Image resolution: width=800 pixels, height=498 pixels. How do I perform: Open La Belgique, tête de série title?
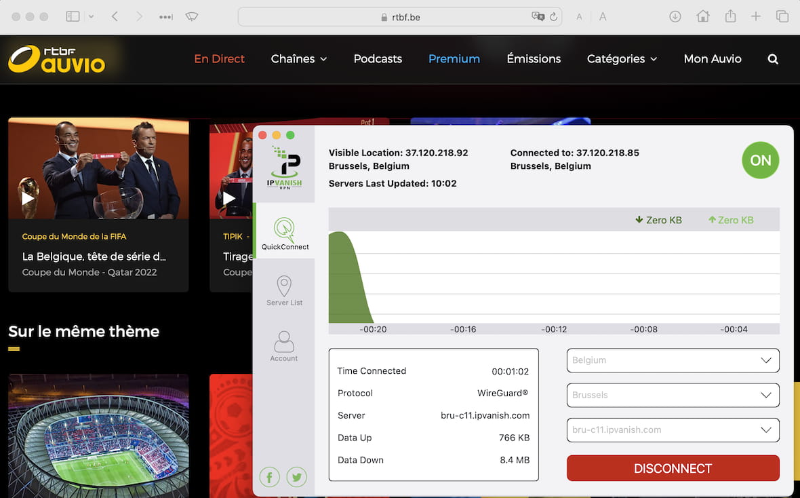(x=94, y=256)
